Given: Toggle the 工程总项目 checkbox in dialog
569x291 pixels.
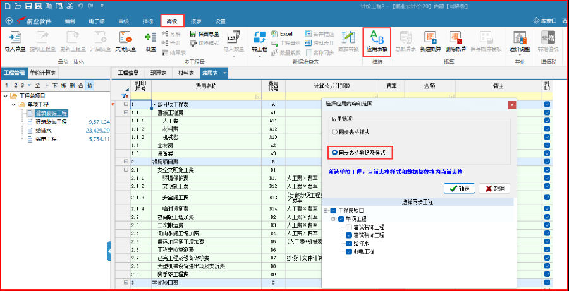Looking at the screenshot, I should pos(333,211).
